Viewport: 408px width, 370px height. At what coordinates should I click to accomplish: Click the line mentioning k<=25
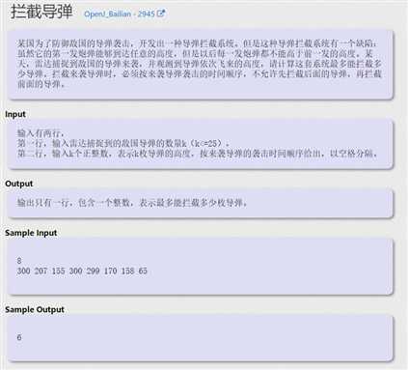(123, 143)
